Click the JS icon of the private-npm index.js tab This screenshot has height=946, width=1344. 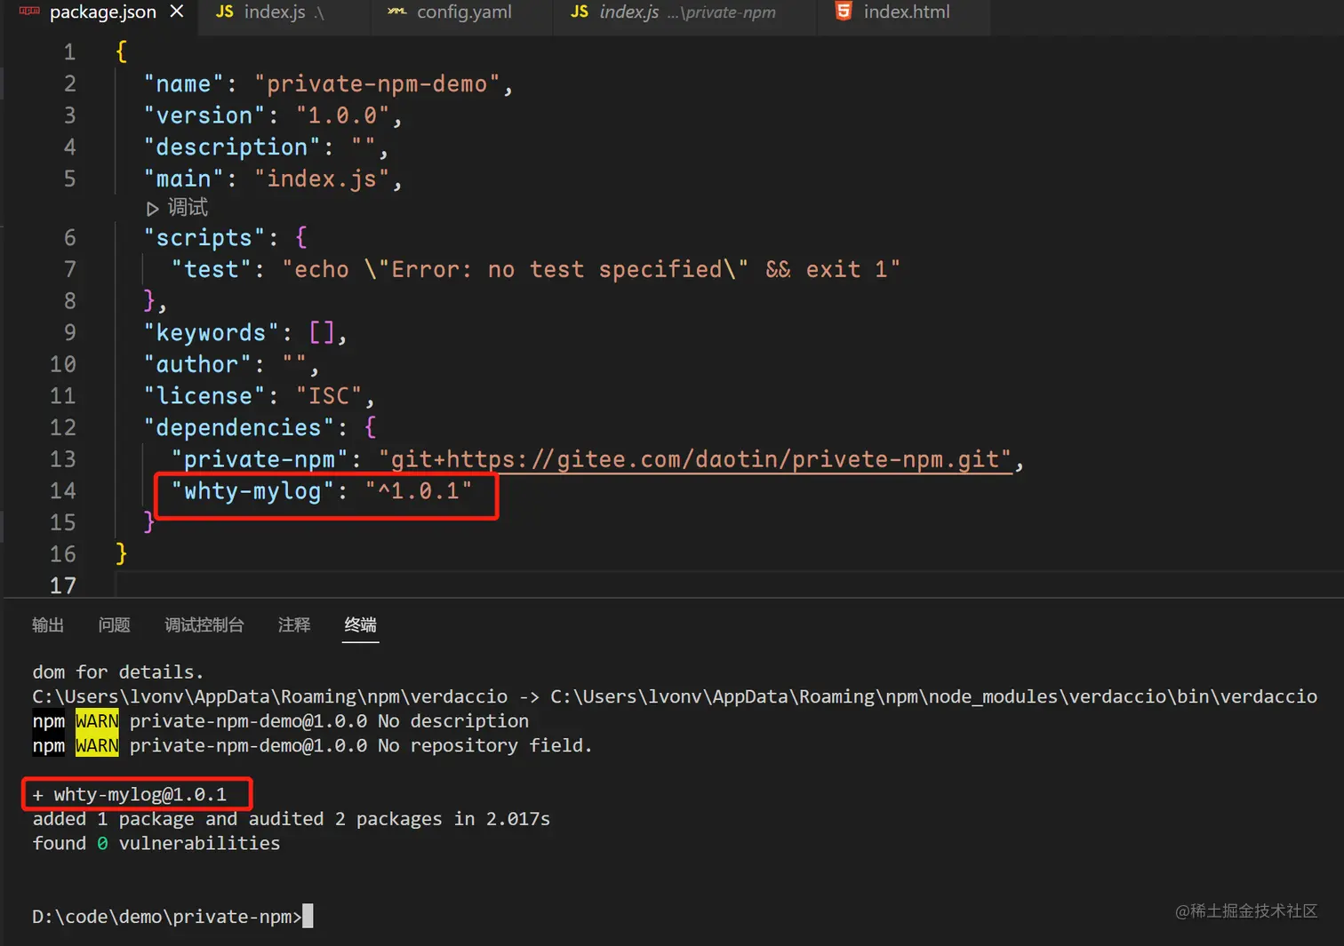(x=580, y=12)
